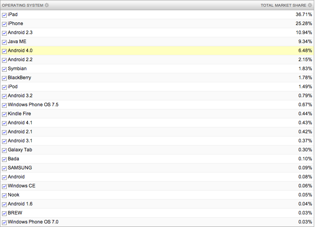
Task: Click the Windows Phone OS 7.0 label
Action: pos(33,222)
